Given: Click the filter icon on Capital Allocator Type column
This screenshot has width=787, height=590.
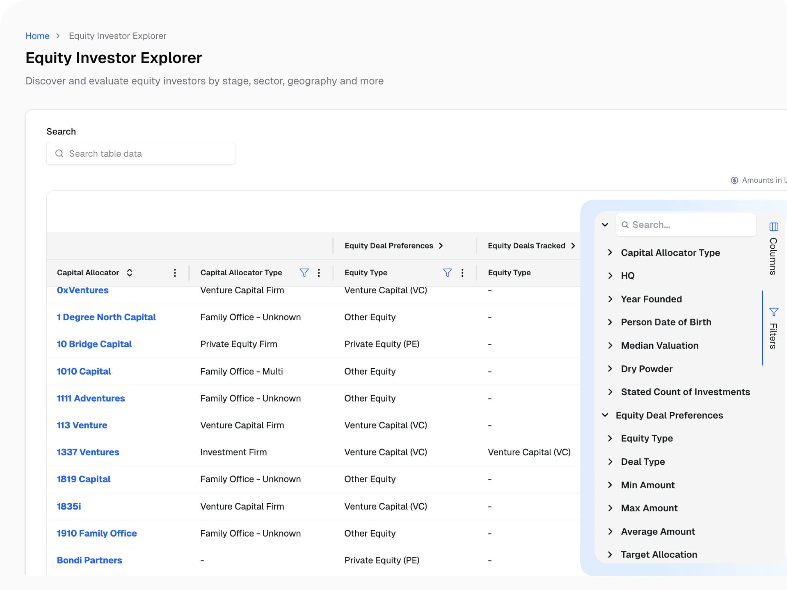Looking at the screenshot, I should click(x=304, y=272).
